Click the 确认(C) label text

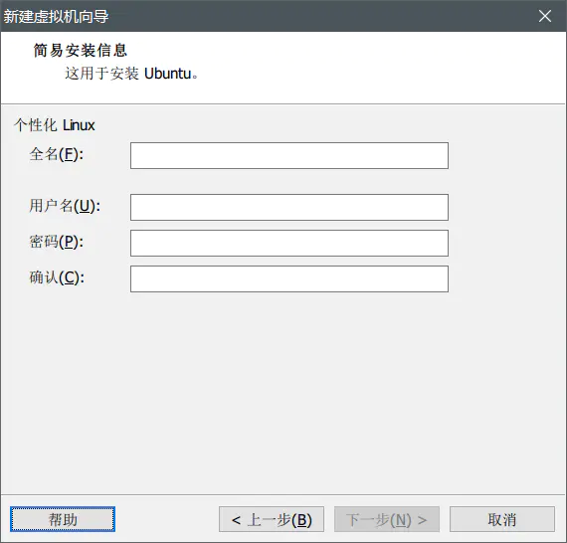[57, 277]
